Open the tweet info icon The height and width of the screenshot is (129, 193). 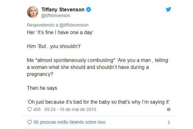(x=169, y=109)
